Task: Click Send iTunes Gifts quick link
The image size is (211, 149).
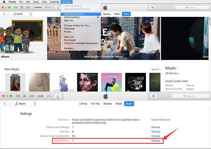Action: pyautogui.click(x=174, y=89)
